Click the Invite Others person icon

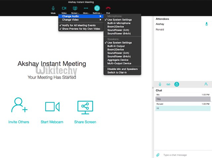19,105
